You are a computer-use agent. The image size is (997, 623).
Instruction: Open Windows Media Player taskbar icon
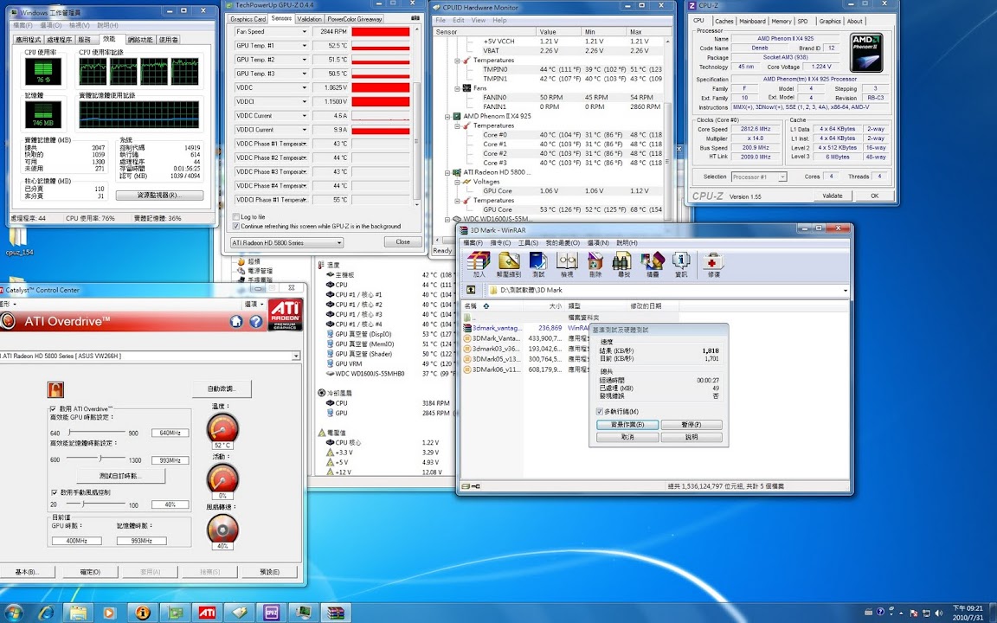pos(109,613)
